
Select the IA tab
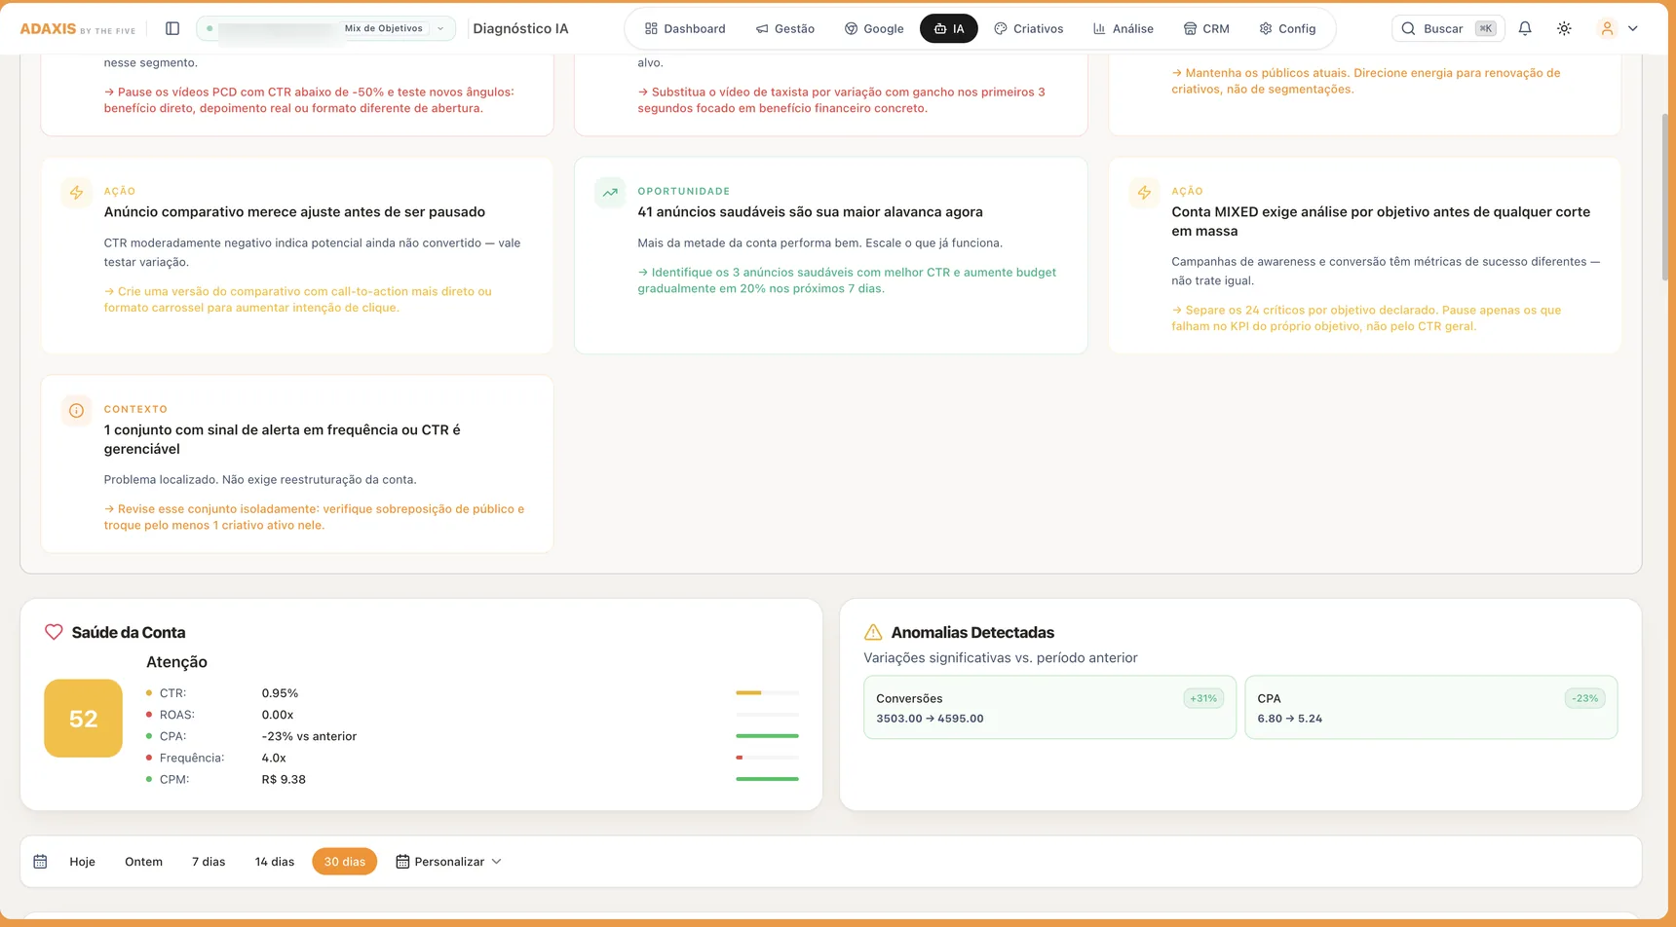[x=949, y=28]
